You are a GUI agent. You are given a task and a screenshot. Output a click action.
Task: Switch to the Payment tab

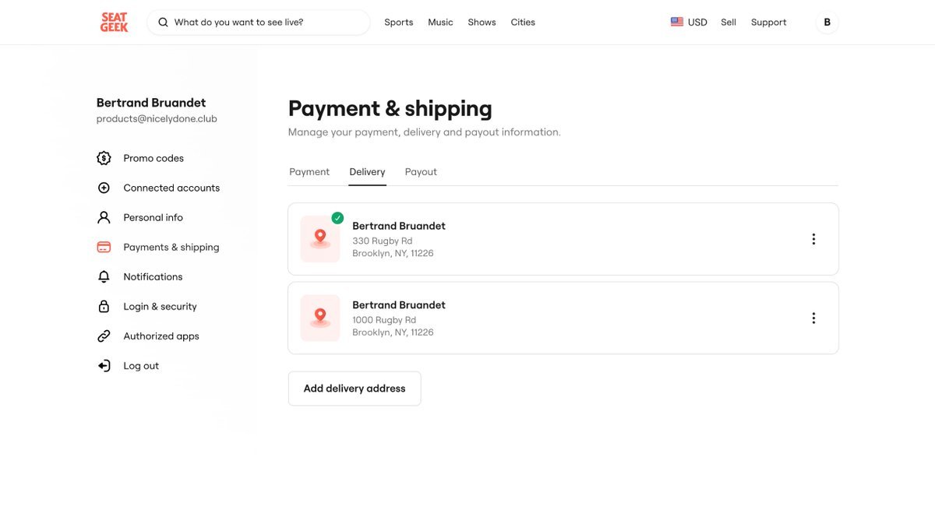click(309, 172)
